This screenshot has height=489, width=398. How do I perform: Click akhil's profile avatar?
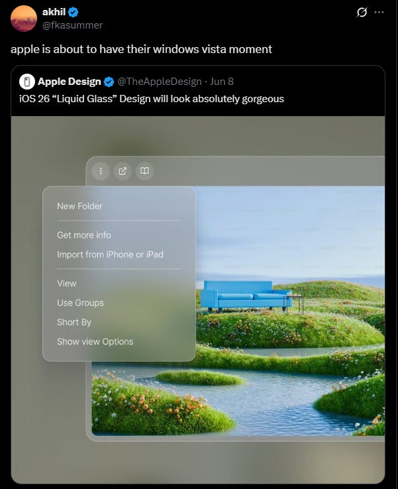click(24, 19)
